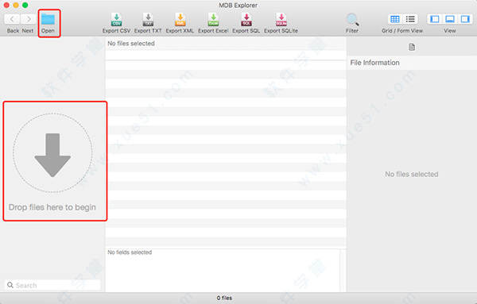Select the File Information document tab icon

412,47
